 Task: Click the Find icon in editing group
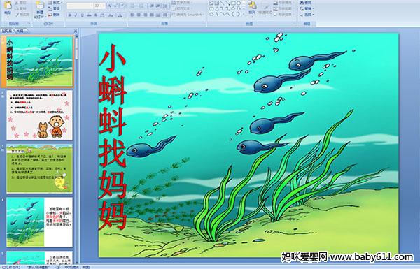click(x=306, y=3)
